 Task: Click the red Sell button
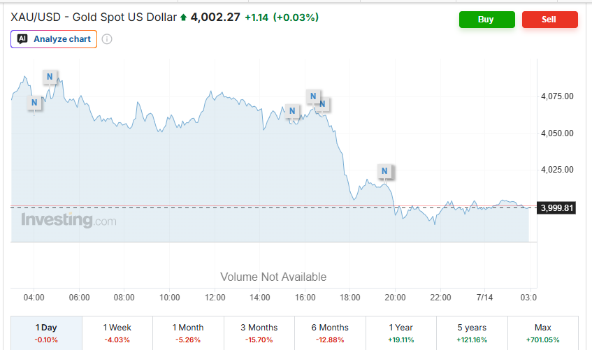pyautogui.click(x=549, y=20)
